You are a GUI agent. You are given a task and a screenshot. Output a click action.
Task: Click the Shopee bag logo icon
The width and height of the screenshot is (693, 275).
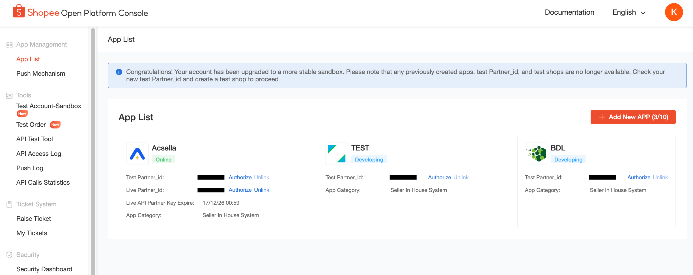click(x=19, y=11)
